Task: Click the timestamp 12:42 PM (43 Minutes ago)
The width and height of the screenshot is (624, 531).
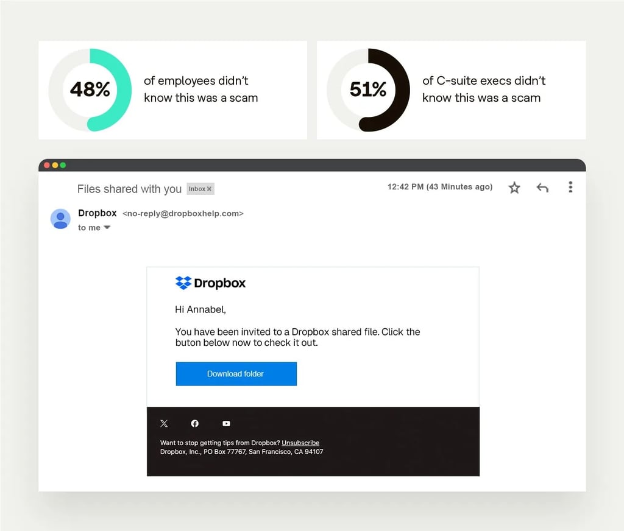Action: point(440,187)
